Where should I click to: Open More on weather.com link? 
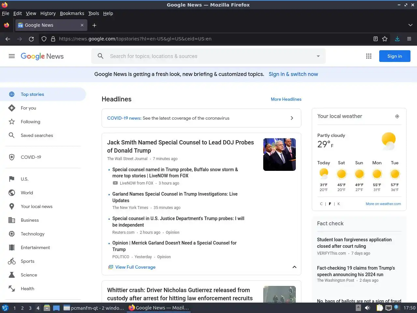[x=383, y=204]
